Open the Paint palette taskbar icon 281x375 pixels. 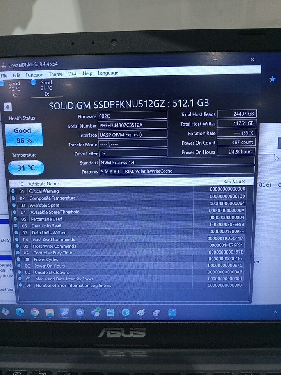click(141, 312)
